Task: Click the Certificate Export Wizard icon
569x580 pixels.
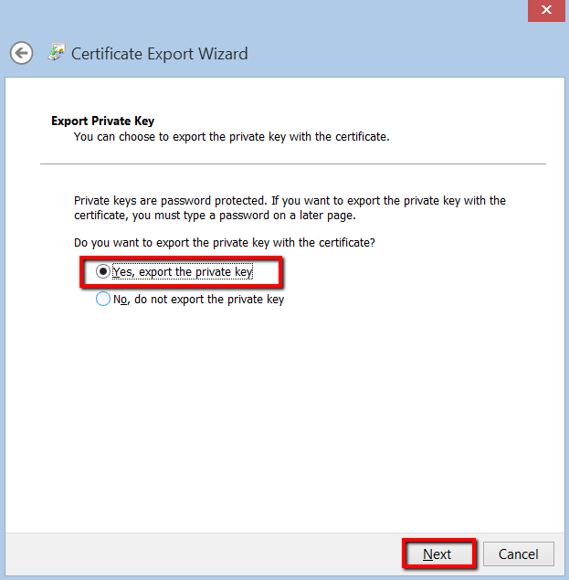Action: point(57,52)
